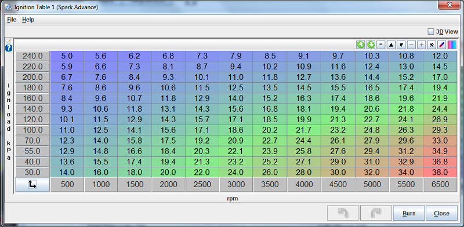The image size is (464, 227).
Task: Select the 140.0 kPa load axis cell
Action: pyautogui.click(x=32, y=109)
